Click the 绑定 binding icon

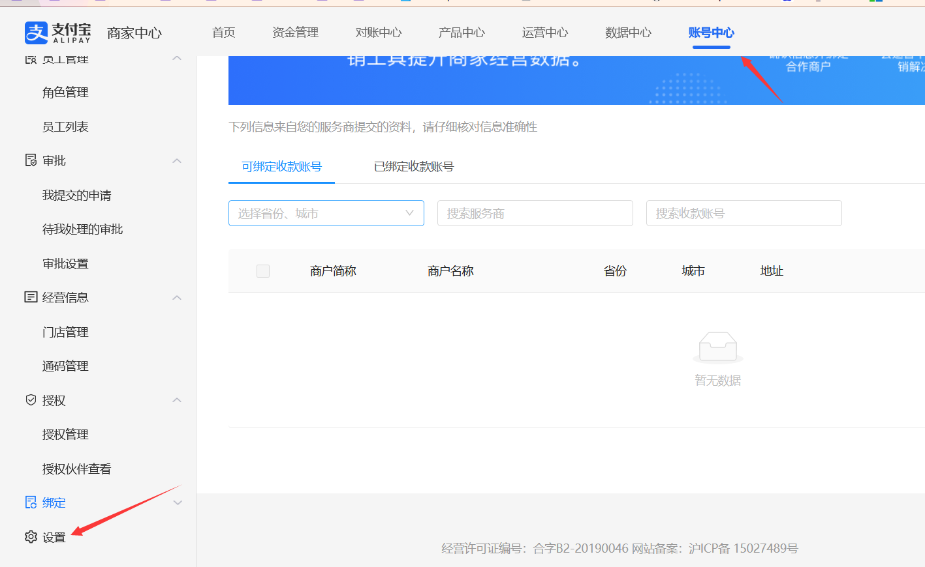pyautogui.click(x=31, y=502)
